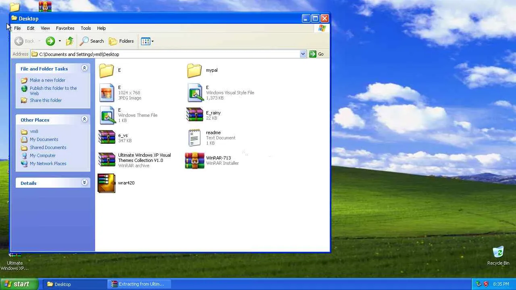Select the E folder icon
This screenshot has height=290, width=516.
107,70
